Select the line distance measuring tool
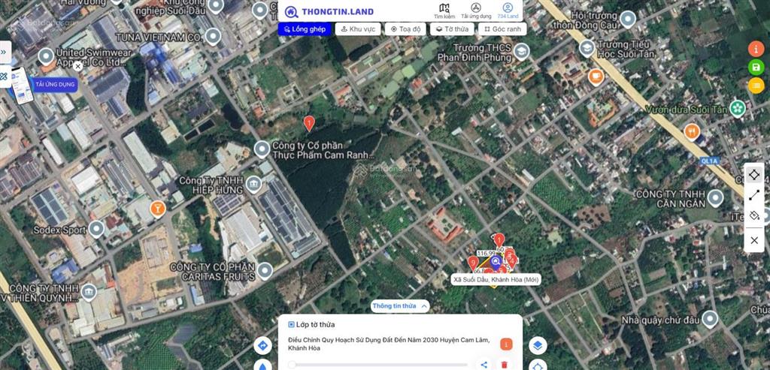Screen dimensions: 770x370 (753, 196)
